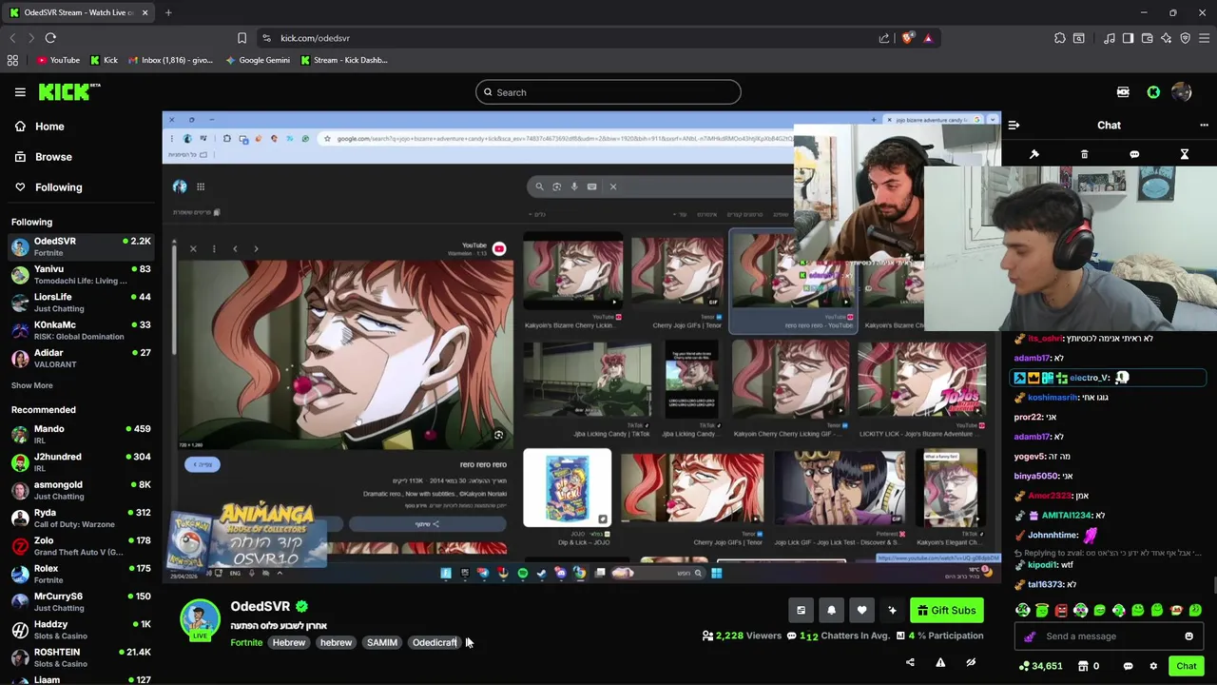Select the first quick emote in chat bar
This screenshot has width=1217, height=685.
pos(1023,611)
